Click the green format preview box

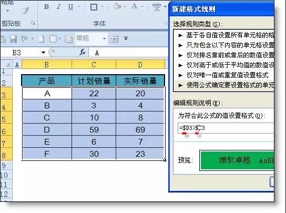(237, 160)
